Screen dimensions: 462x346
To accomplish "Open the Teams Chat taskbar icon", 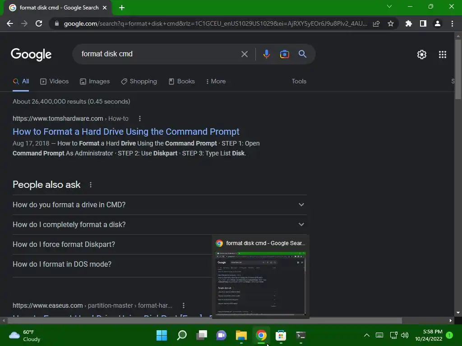I will point(221,335).
